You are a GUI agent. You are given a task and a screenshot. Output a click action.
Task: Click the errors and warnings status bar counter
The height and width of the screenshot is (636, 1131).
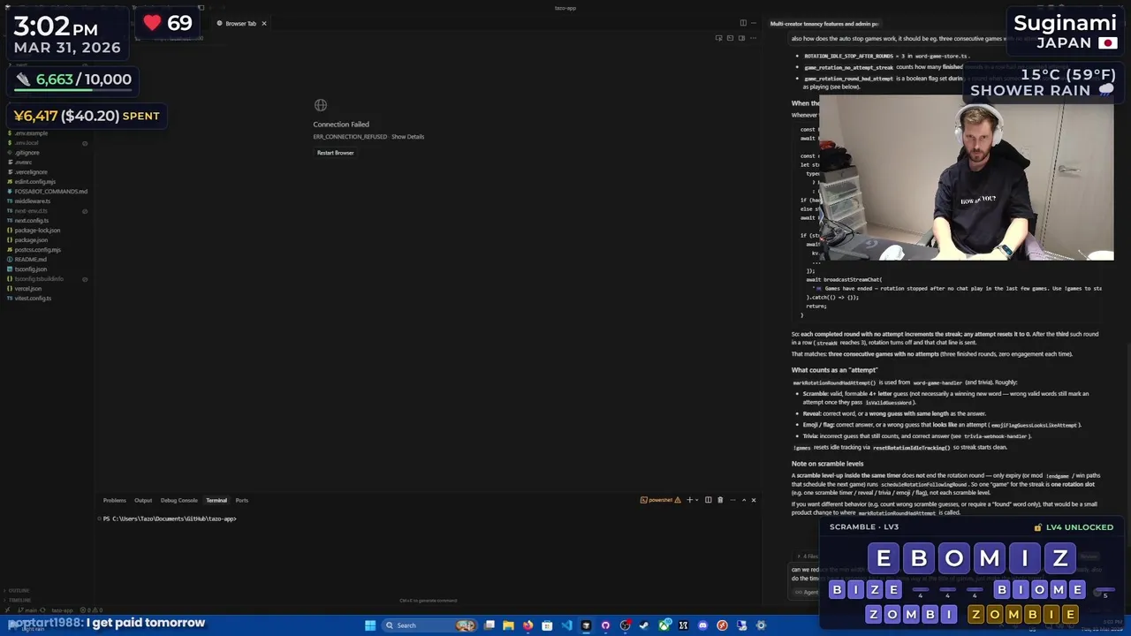tap(91, 610)
